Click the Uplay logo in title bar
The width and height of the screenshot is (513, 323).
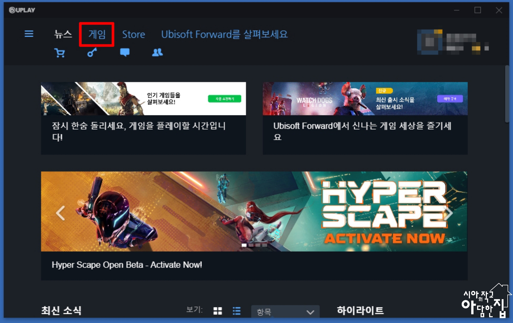22,10
